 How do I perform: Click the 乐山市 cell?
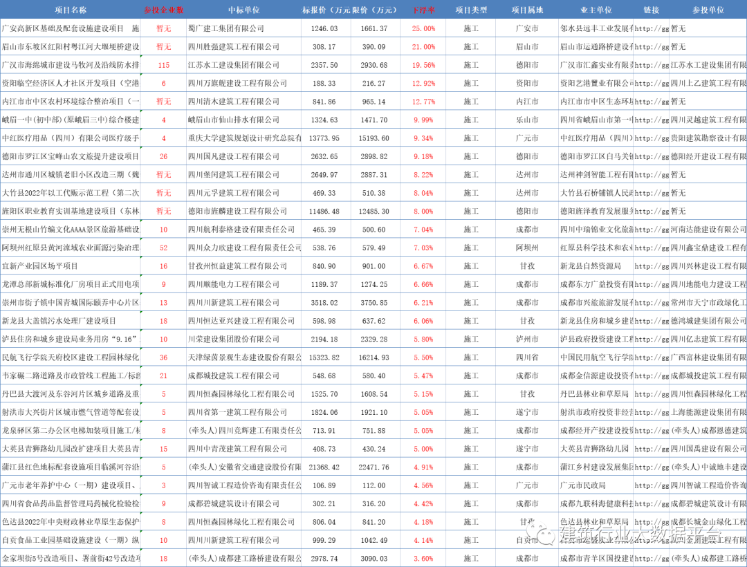click(x=527, y=120)
